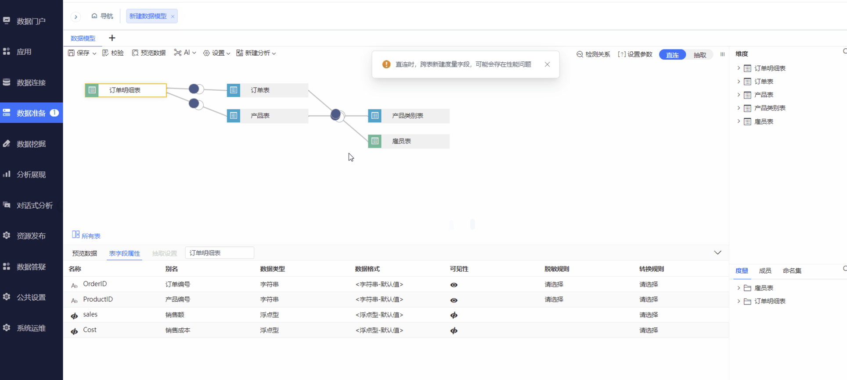The width and height of the screenshot is (847, 380).
Task: Click 检测关系 button
Action: coord(593,54)
